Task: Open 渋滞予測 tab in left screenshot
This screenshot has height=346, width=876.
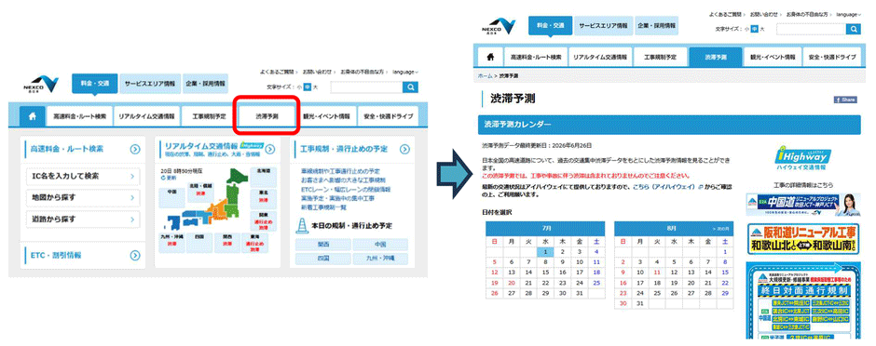Action: [x=267, y=117]
